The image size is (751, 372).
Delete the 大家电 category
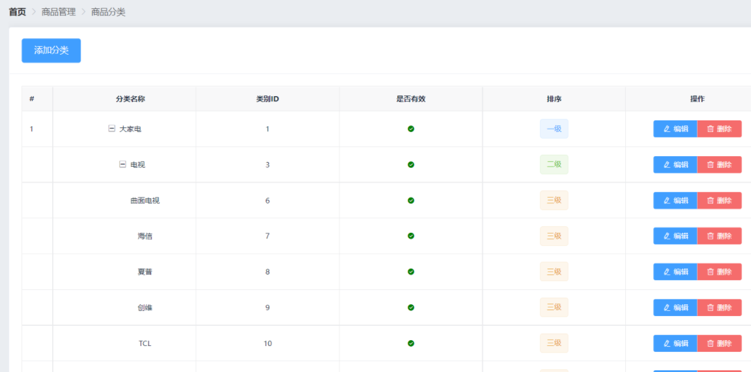pos(719,129)
